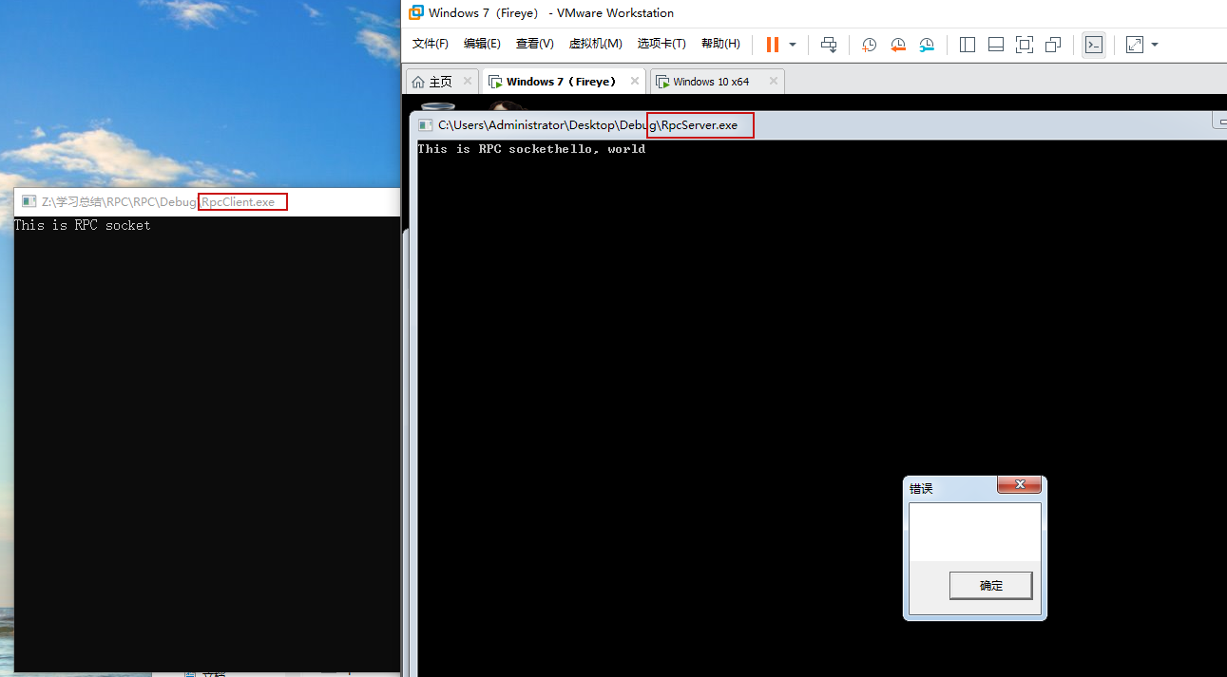Suspend the running virtual machine
1227x677 pixels.
coord(771,45)
